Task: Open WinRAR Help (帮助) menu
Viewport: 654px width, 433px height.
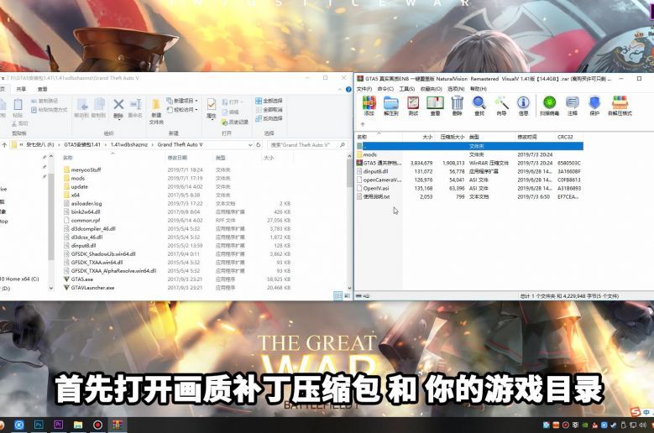Action: tap(479, 89)
